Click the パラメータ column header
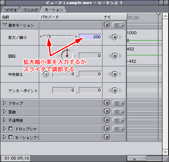Screen dimensions: 169x162 point(71,17)
